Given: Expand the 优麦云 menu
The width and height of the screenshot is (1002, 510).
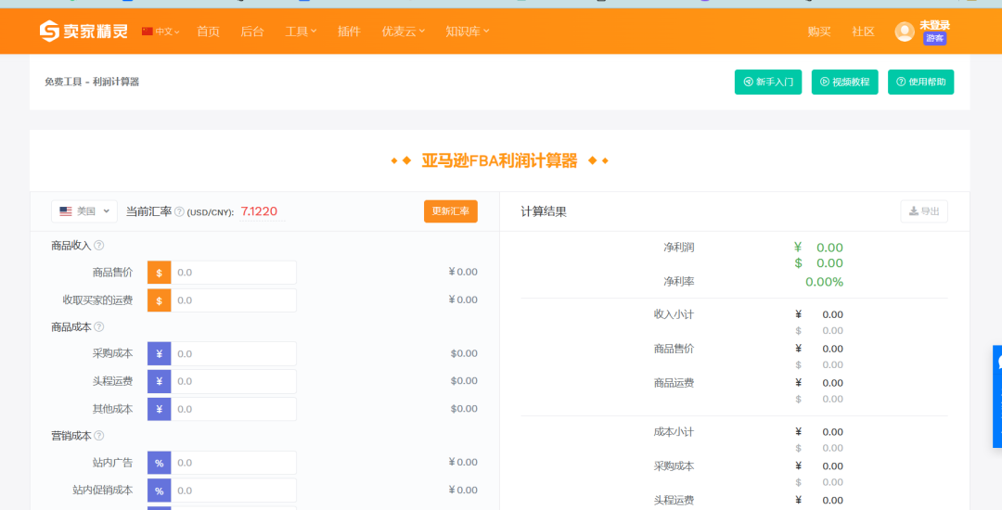Looking at the screenshot, I should (404, 32).
